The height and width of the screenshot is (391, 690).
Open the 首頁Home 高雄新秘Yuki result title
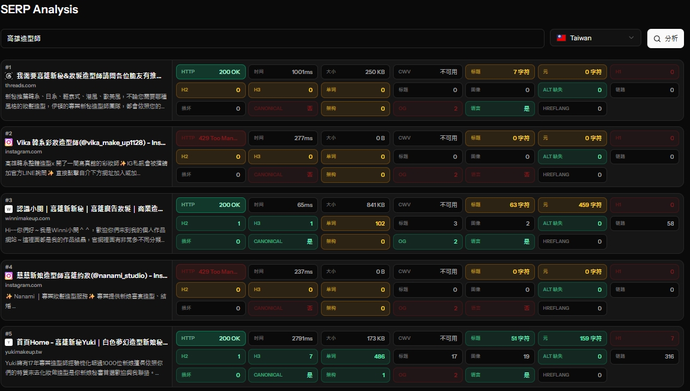(x=93, y=342)
